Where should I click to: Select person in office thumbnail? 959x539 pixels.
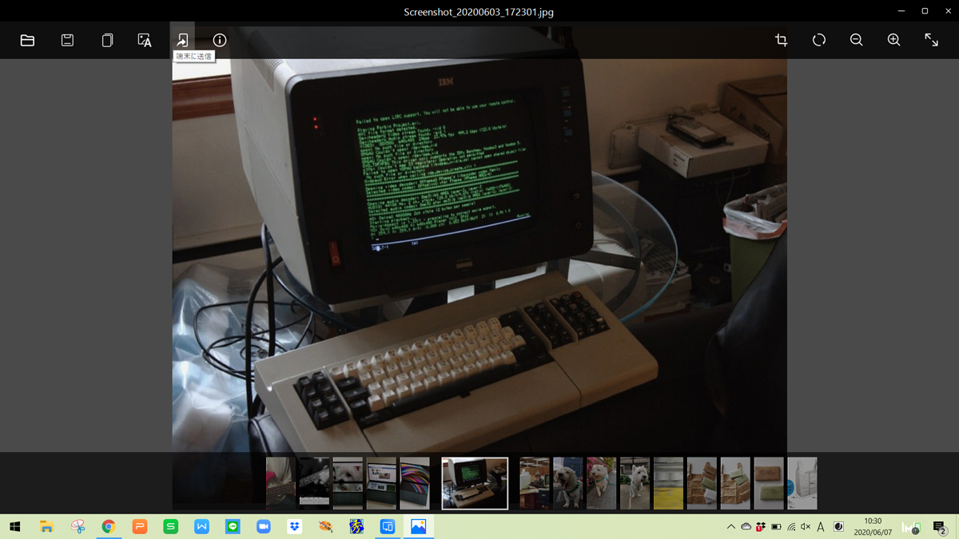point(534,483)
